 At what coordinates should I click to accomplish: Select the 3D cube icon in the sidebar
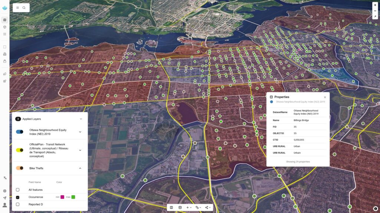[4, 27]
